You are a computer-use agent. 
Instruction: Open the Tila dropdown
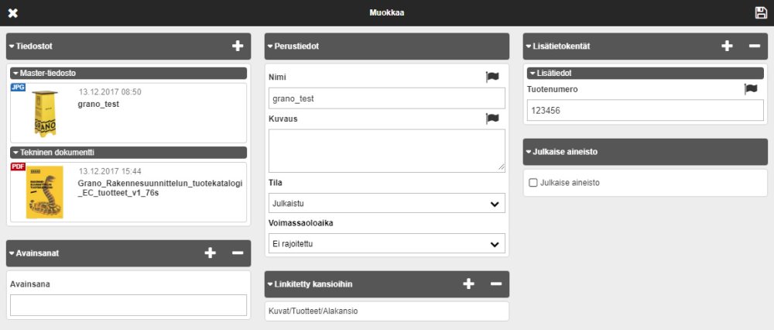(386, 204)
